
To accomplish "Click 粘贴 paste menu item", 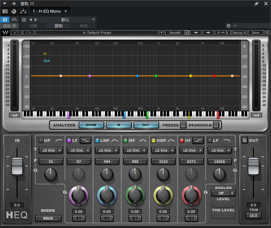I will 84,26.
